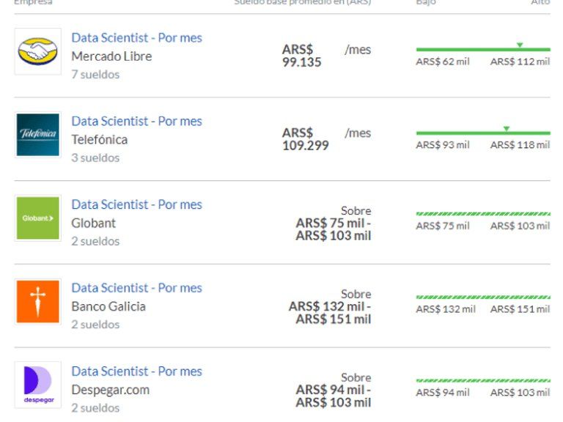Click the Mercado Libre salary range bar
The image size is (563, 422).
click(482, 50)
